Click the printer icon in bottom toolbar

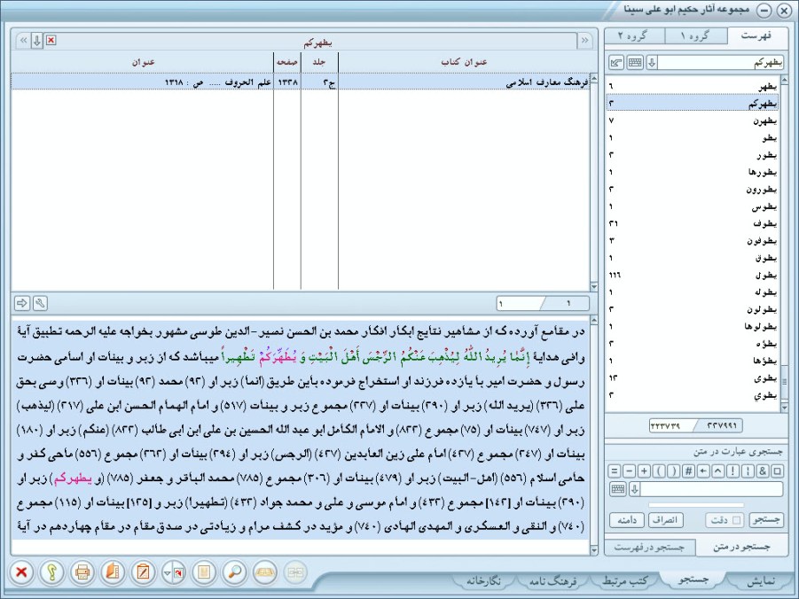pyautogui.click(x=82, y=572)
